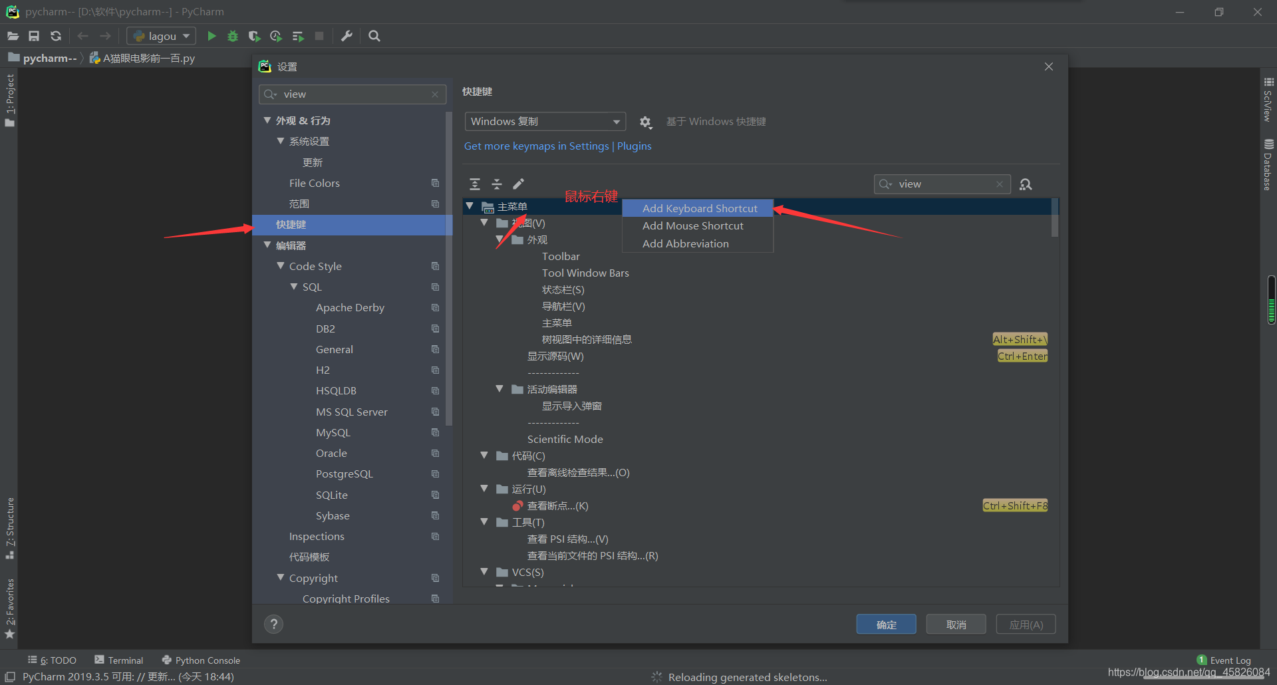Collapse the 外观 & 行为 settings node
1277x685 pixels.
click(x=267, y=120)
